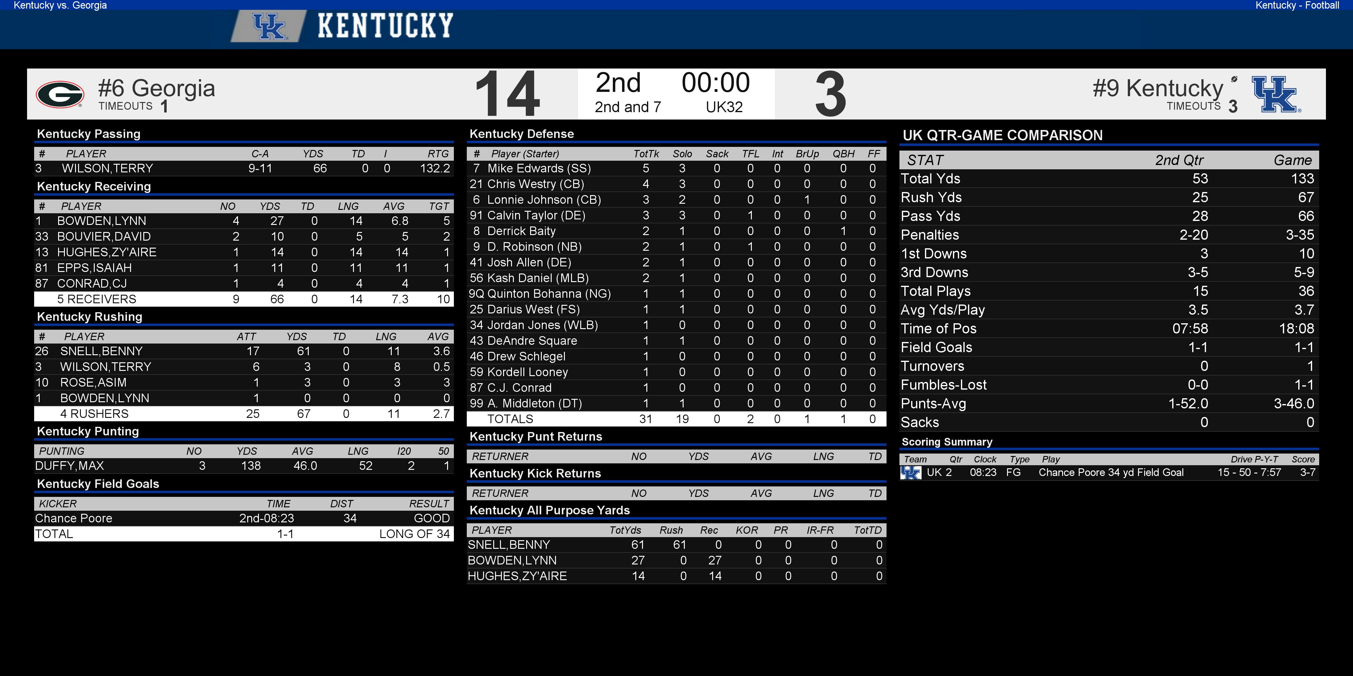Click the UK logo in the Kentucky banner
Viewport: 1353px width, 676px height.
[x=269, y=26]
